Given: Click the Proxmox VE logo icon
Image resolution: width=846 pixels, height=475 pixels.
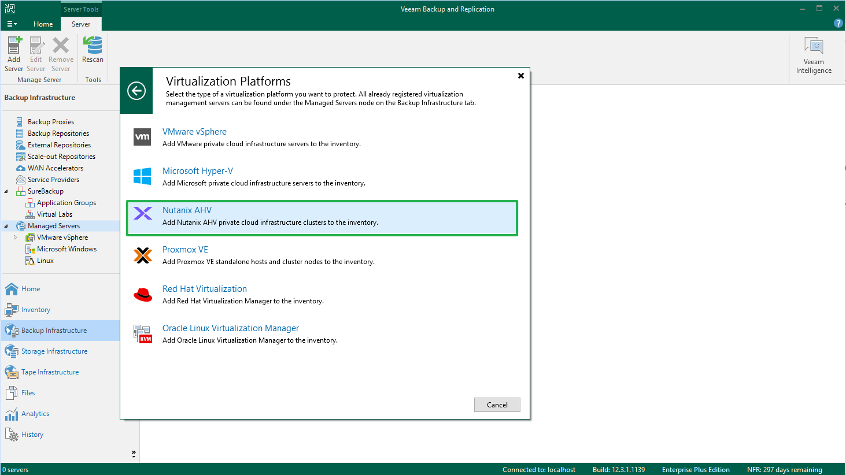Looking at the screenshot, I should (142, 255).
